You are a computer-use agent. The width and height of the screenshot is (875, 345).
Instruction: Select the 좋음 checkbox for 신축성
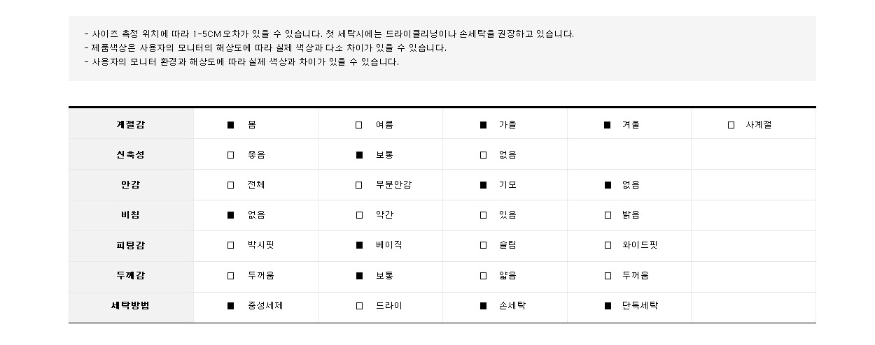(231, 155)
